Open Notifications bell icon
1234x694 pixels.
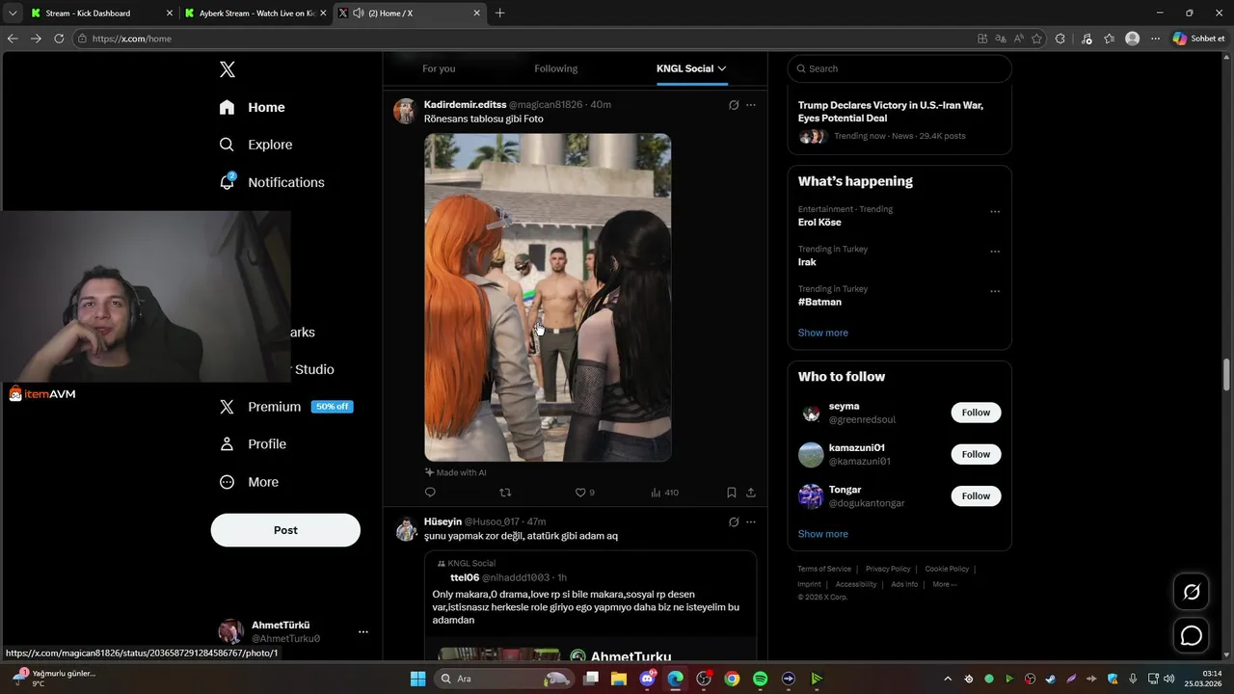[228, 182]
